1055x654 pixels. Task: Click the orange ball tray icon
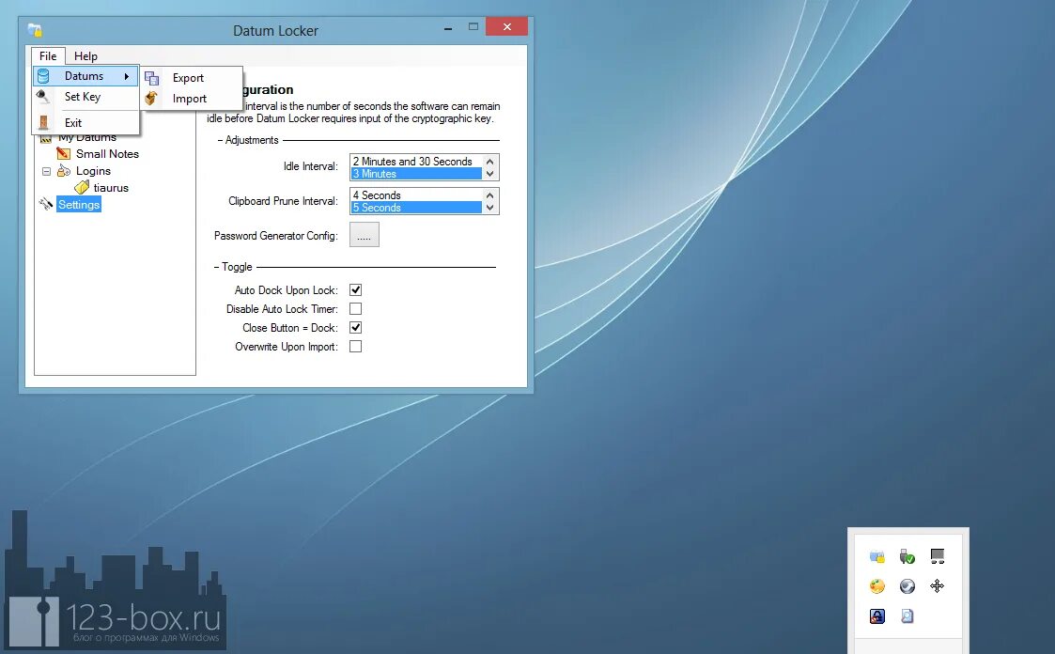[877, 586]
